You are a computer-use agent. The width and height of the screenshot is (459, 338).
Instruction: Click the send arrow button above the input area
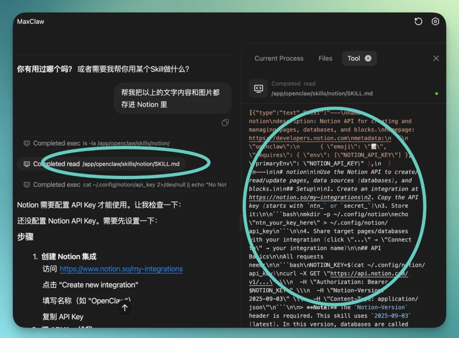tap(125, 307)
